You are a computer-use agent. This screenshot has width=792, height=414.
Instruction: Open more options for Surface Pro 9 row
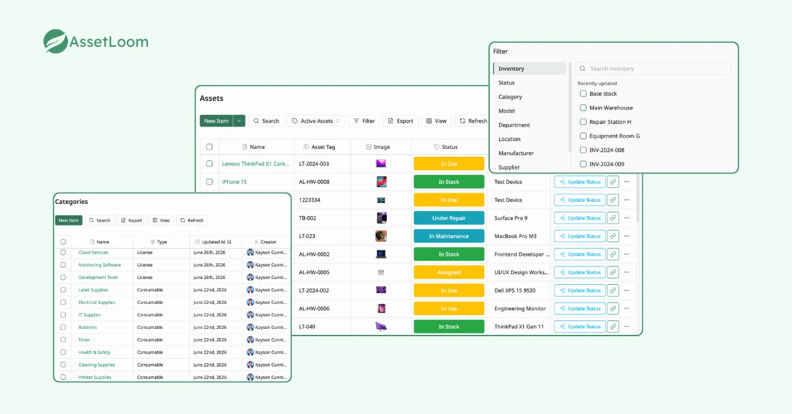point(627,218)
